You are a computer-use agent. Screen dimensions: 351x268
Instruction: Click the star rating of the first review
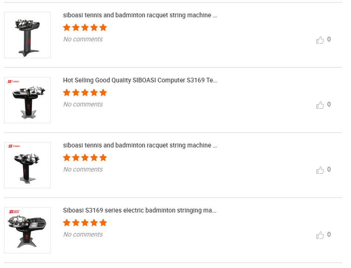coord(85,28)
